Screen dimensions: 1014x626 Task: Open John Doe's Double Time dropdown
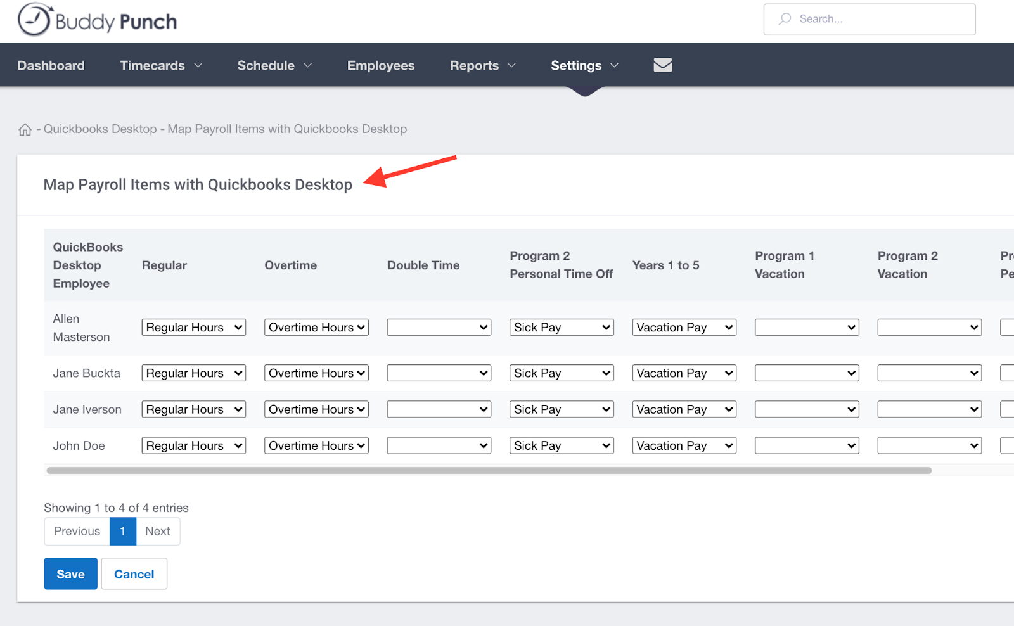(439, 445)
